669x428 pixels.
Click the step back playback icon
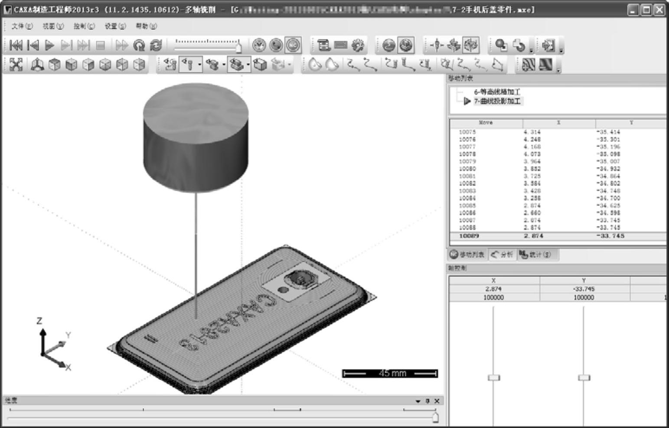pos(33,45)
